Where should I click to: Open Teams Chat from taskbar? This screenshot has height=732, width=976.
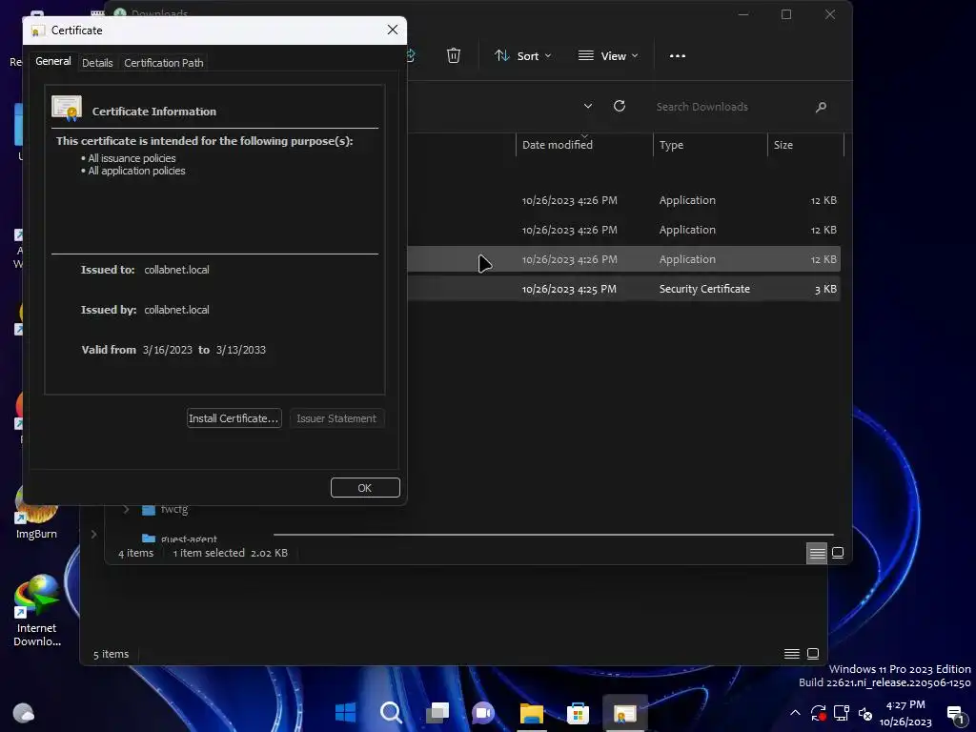pyautogui.click(x=483, y=712)
